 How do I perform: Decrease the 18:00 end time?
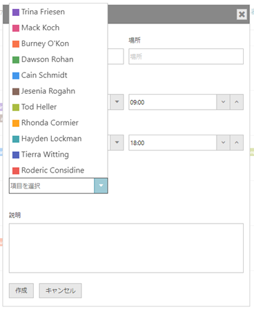(223, 143)
